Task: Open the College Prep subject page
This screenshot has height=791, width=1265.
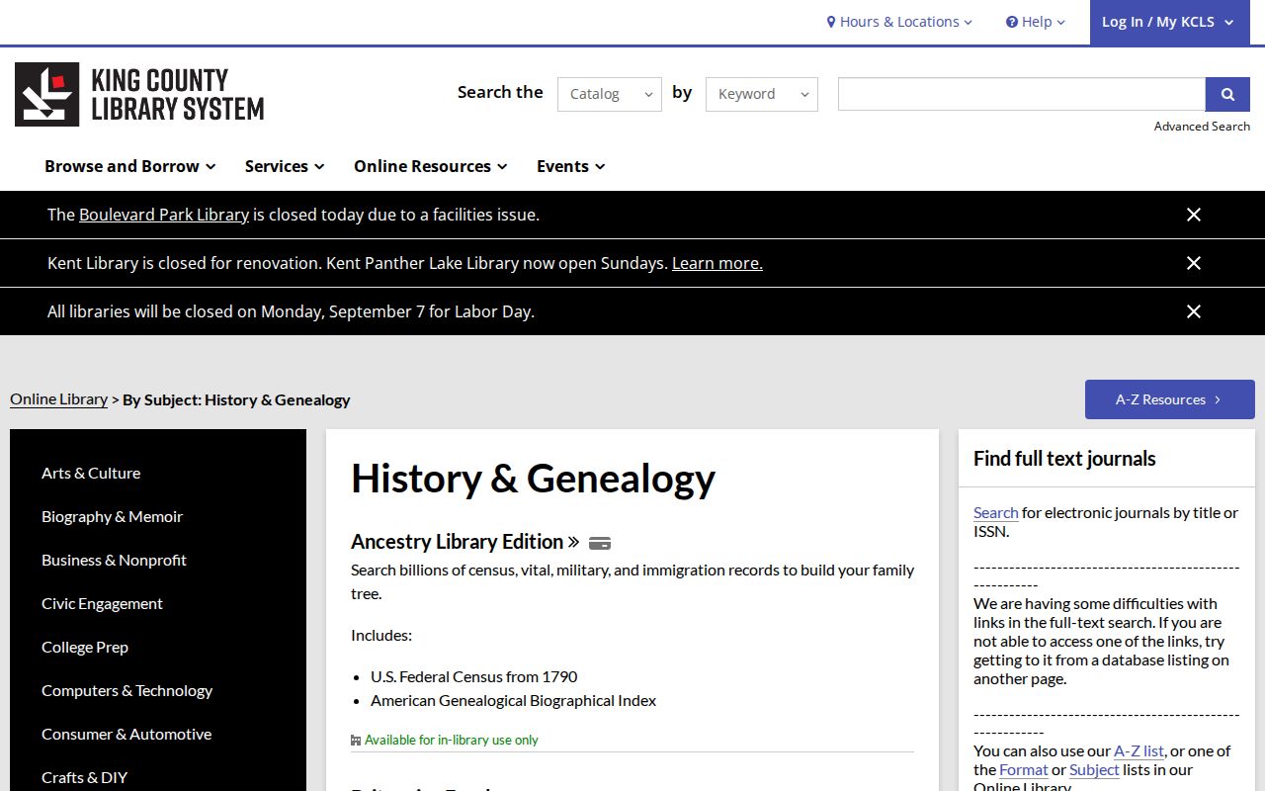Action: coord(85,647)
